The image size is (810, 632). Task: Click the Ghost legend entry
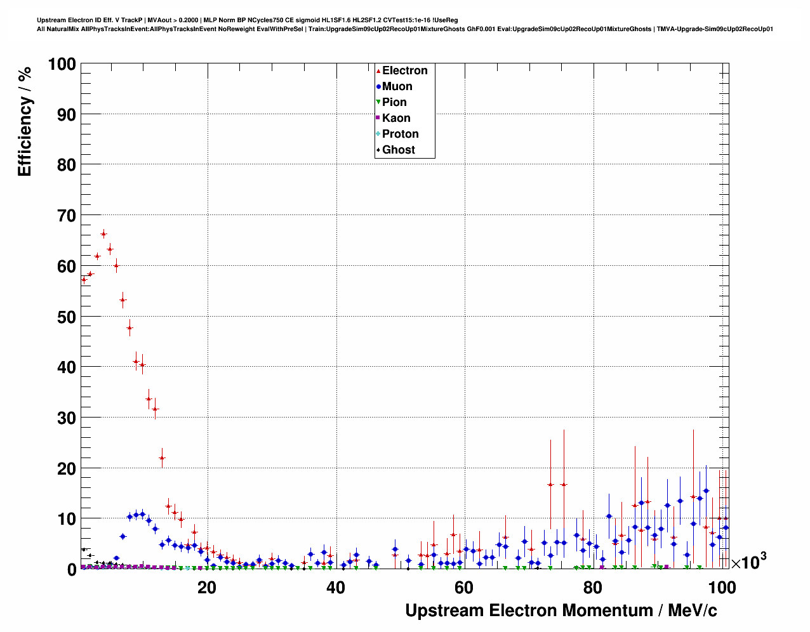(398, 150)
